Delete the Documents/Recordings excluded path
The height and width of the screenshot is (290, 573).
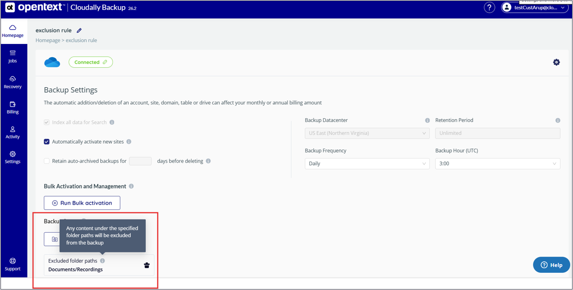(147, 265)
